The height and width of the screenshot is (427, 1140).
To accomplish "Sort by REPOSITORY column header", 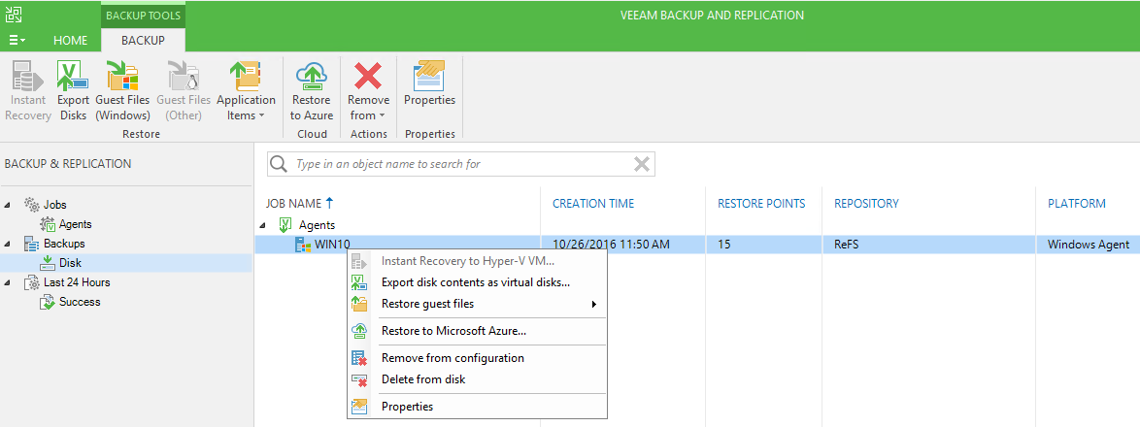I will click(x=866, y=204).
